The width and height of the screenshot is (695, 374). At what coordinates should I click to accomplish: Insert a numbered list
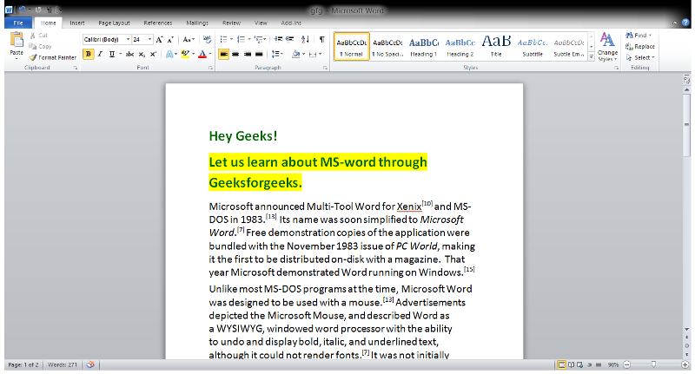(242, 39)
